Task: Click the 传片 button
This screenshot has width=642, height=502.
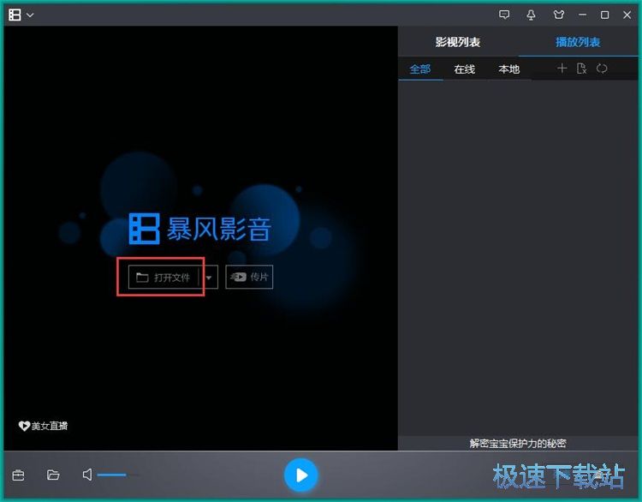Action: tap(249, 277)
